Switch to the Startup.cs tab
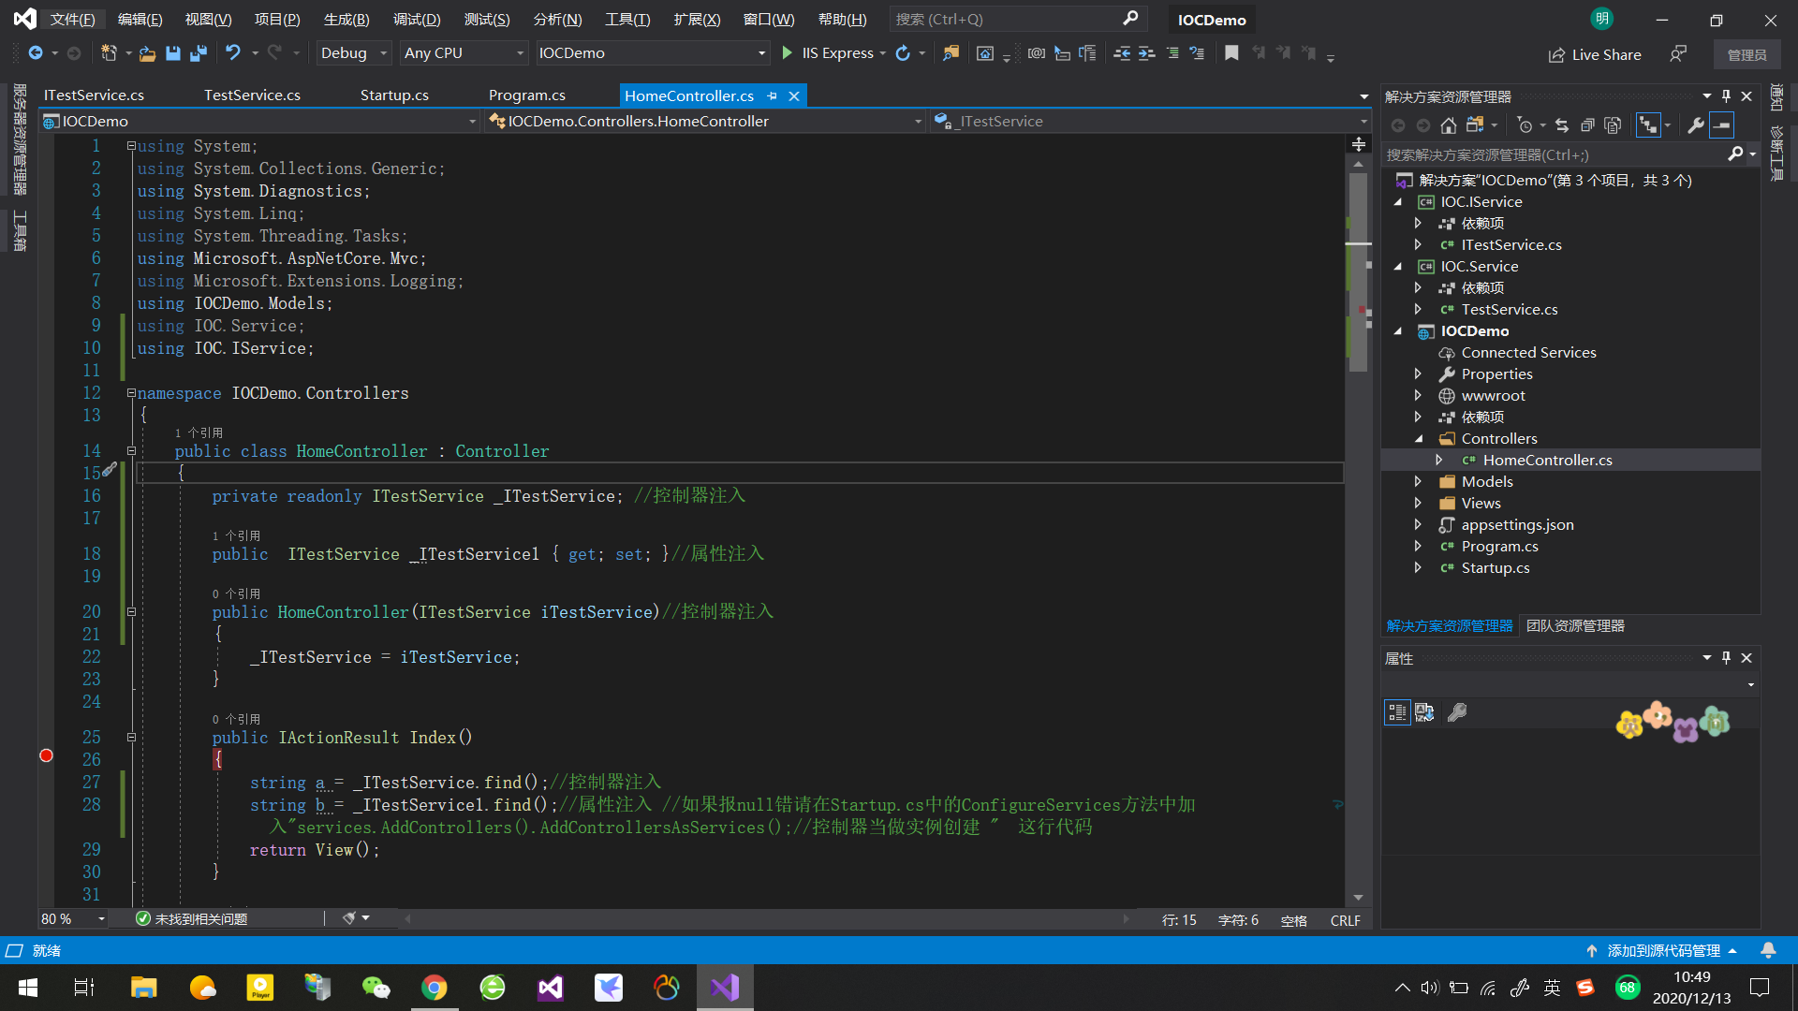1798x1011 pixels. tap(394, 95)
